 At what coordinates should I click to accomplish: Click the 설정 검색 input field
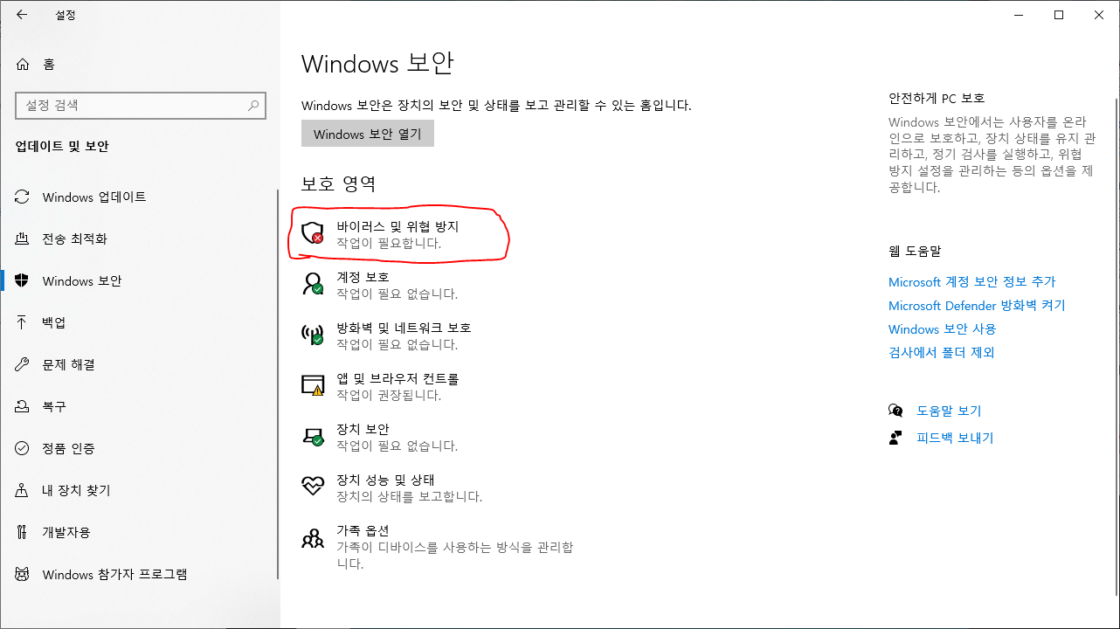(141, 106)
